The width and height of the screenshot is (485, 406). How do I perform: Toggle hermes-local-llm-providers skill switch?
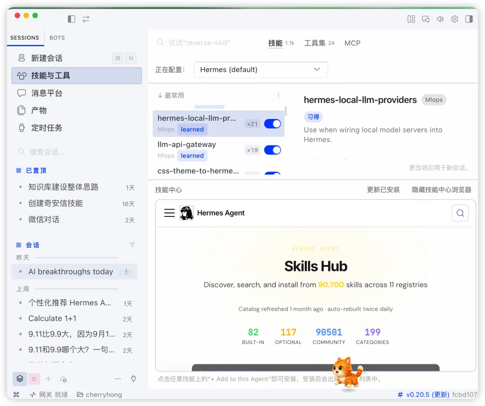273,124
